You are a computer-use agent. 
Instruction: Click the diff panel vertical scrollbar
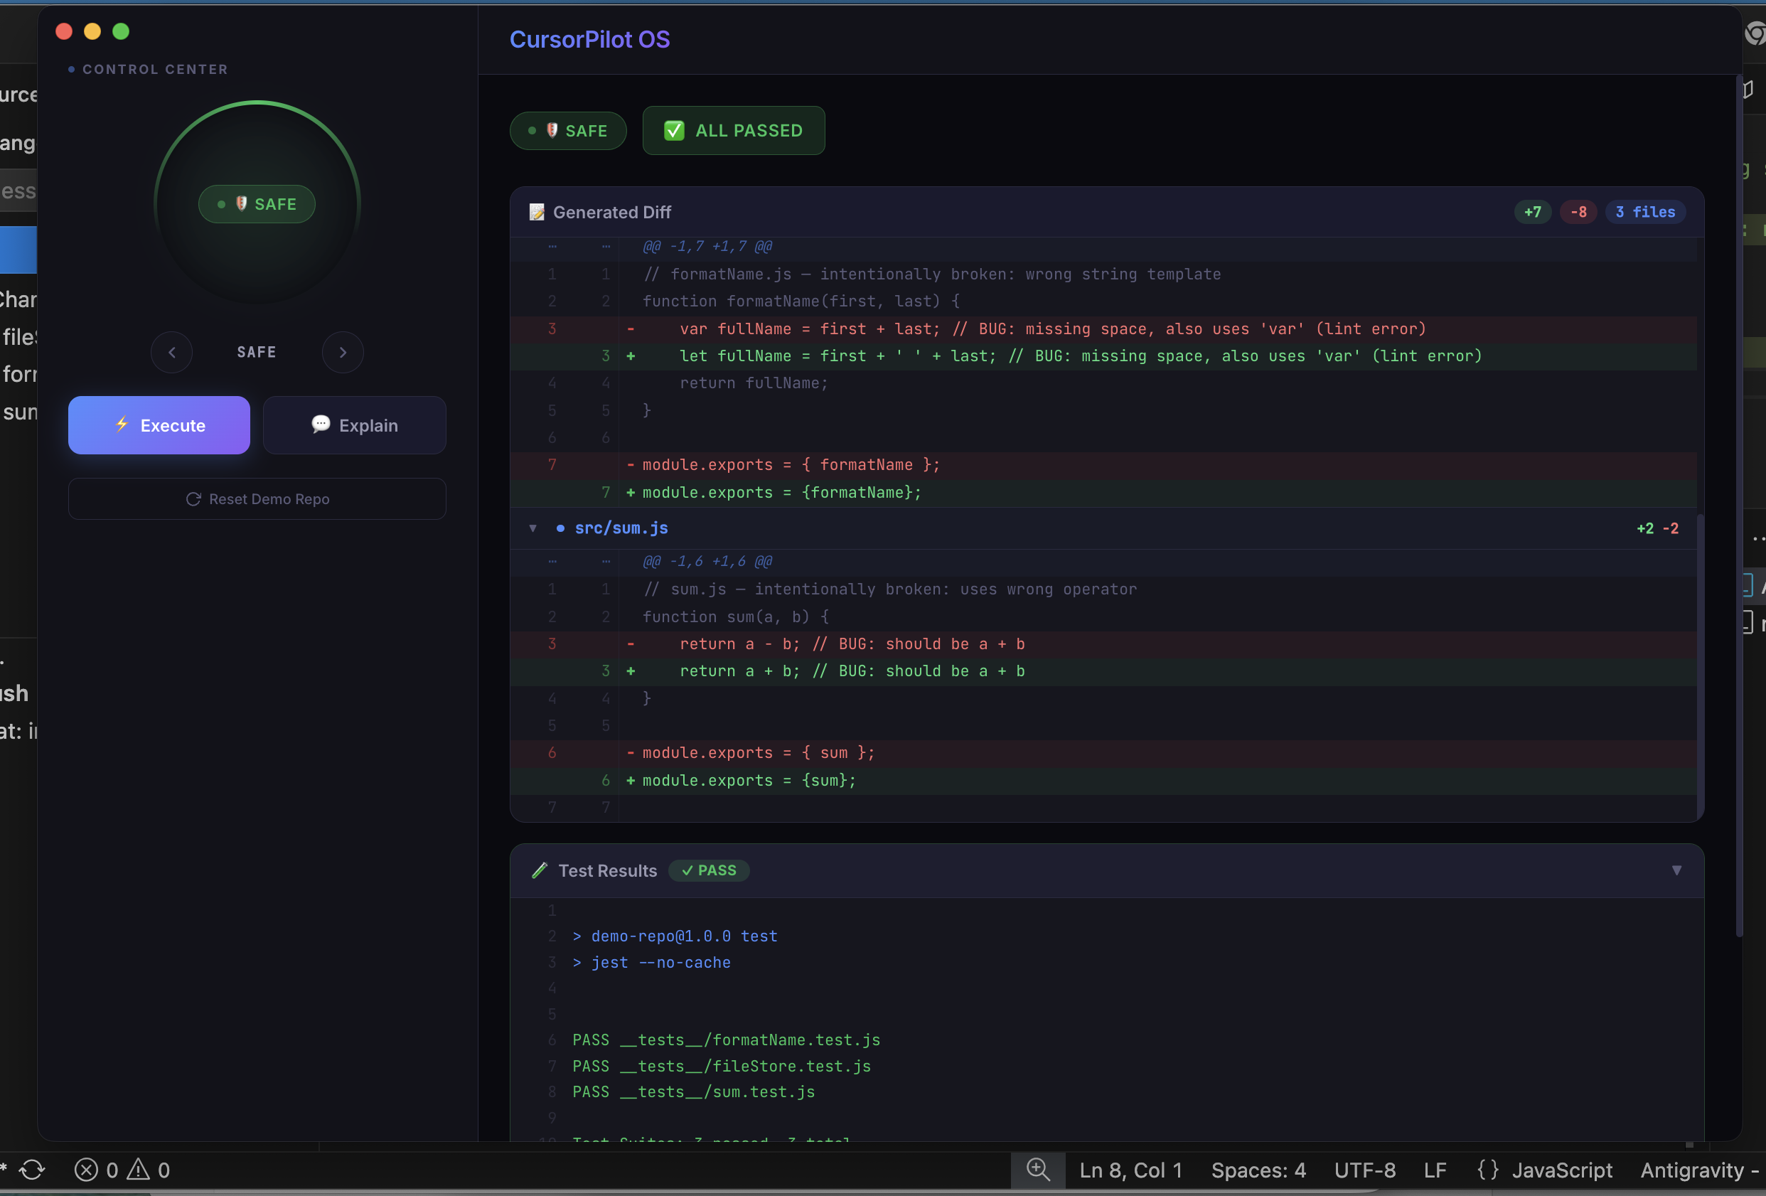(1699, 661)
